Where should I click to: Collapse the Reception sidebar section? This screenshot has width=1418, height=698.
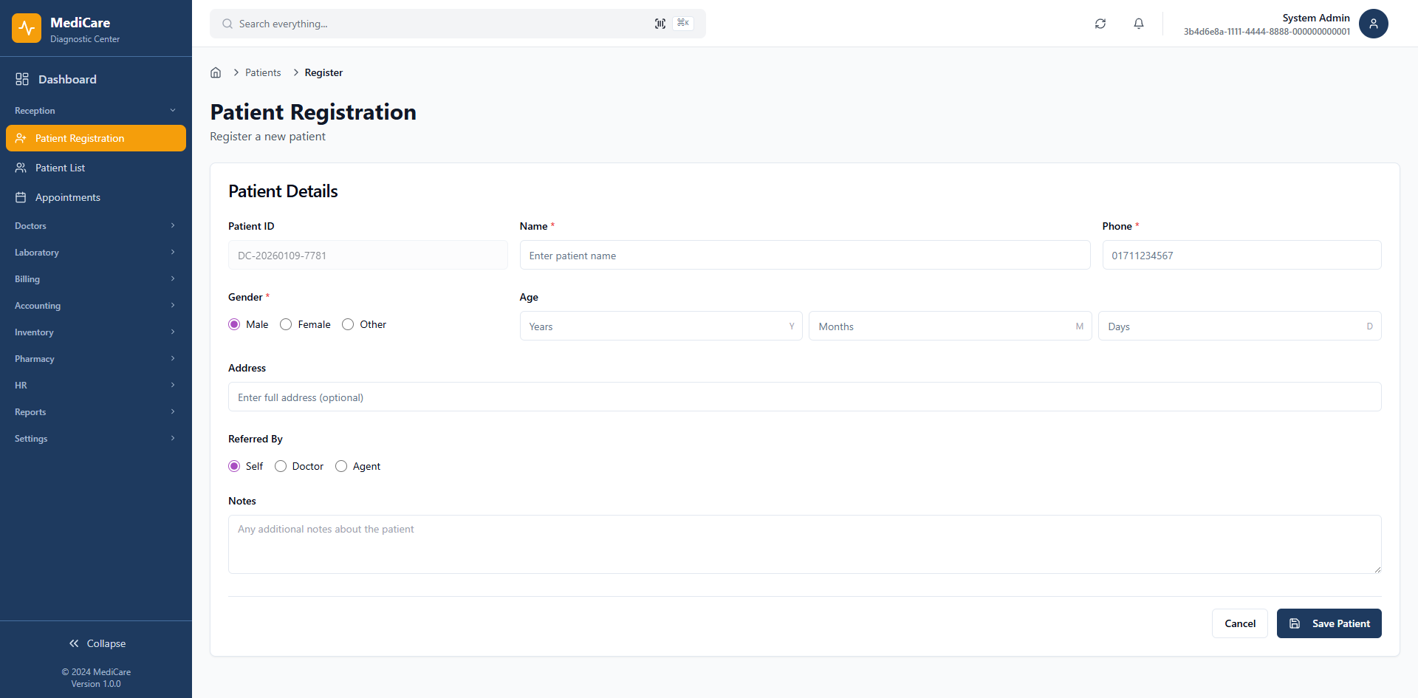pos(96,111)
